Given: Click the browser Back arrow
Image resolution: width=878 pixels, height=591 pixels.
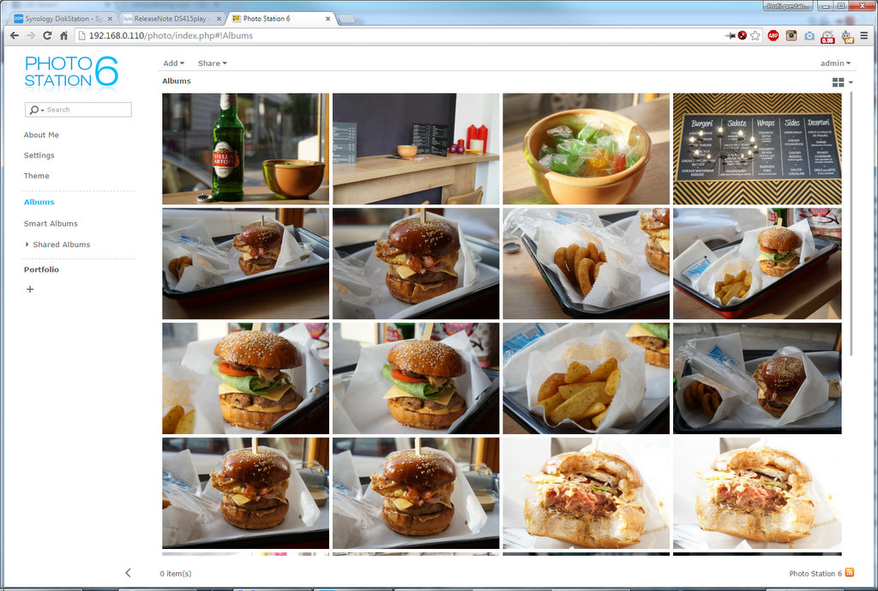Looking at the screenshot, I should tap(15, 35).
